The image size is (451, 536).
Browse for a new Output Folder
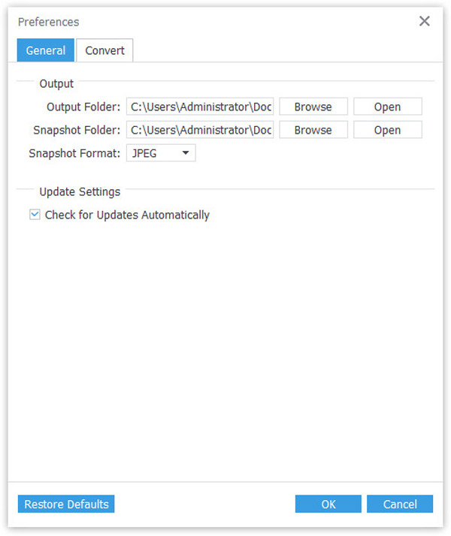point(313,107)
